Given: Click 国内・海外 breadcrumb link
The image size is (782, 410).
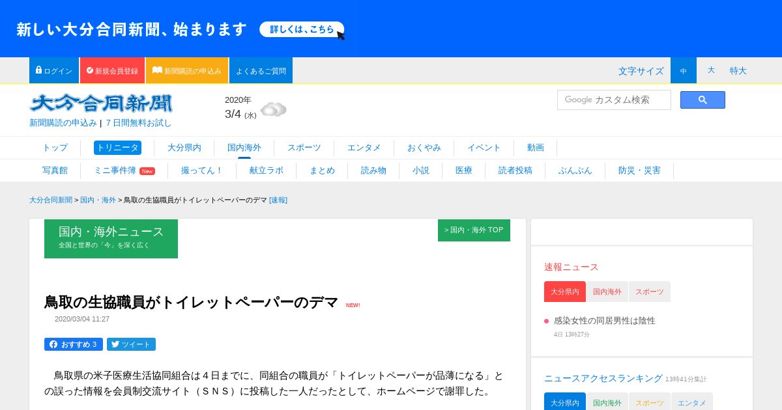Looking at the screenshot, I should point(98,200).
